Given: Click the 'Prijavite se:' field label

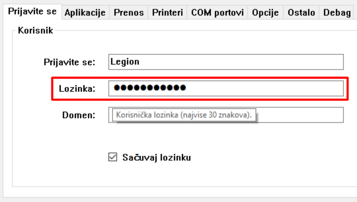Looking at the screenshot, I should pyautogui.click(x=69, y=62).
